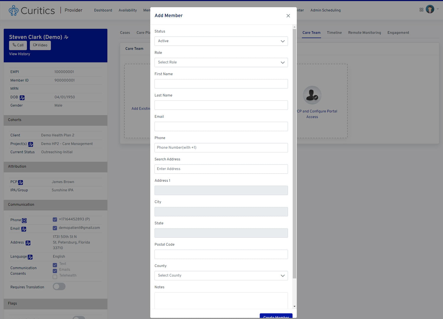Click the EMPI value '100000001'
This screenshot has width=443, height=319.
[64, 72]
